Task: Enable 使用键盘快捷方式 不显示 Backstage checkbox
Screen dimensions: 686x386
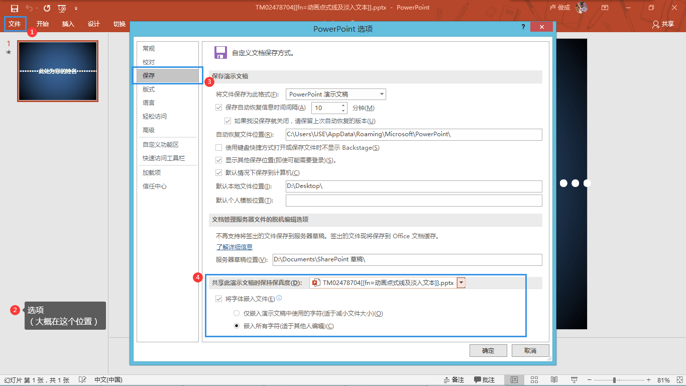Action: pyautogui.click(x=218, y=148)
